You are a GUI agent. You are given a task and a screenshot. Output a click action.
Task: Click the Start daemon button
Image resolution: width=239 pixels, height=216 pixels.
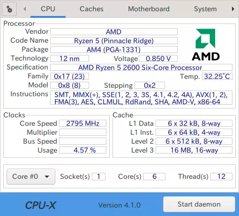(x=199, y=204)
